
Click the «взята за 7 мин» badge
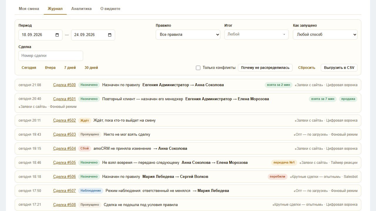(x=323, y=99)
